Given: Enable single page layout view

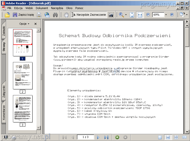Looking at the screenshot, I should 160,137.
